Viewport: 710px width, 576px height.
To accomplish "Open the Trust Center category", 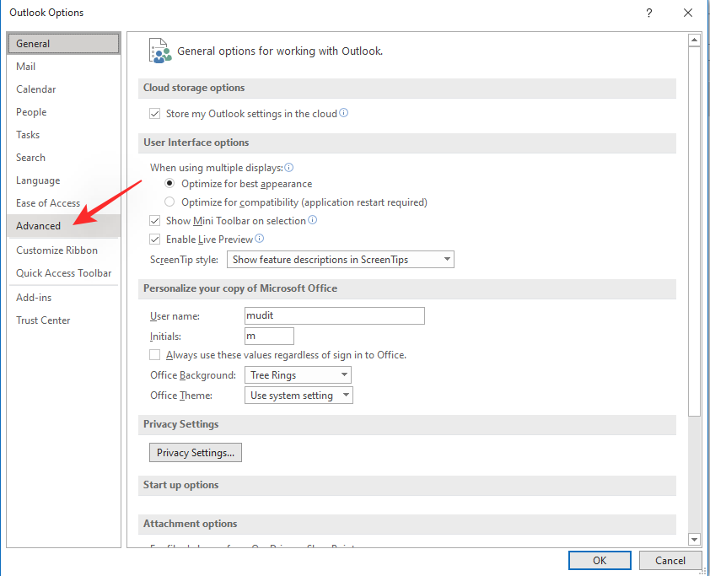I will pos(43,320).
